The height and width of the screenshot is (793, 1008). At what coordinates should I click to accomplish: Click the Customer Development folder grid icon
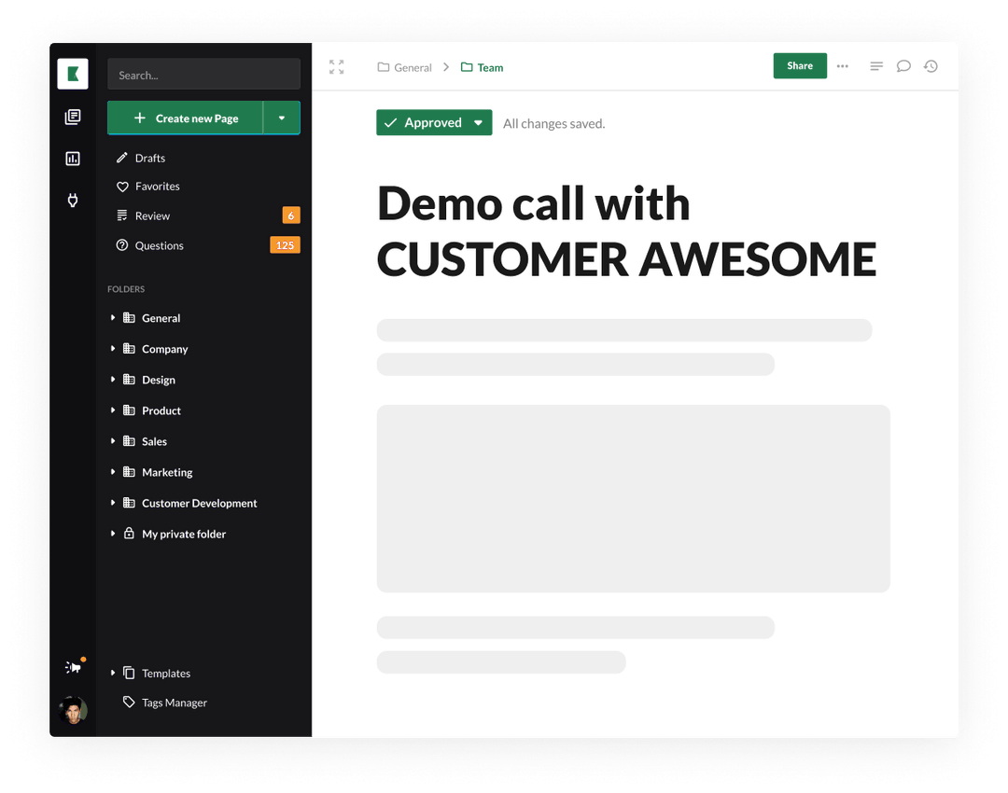[x=129, y=503]
